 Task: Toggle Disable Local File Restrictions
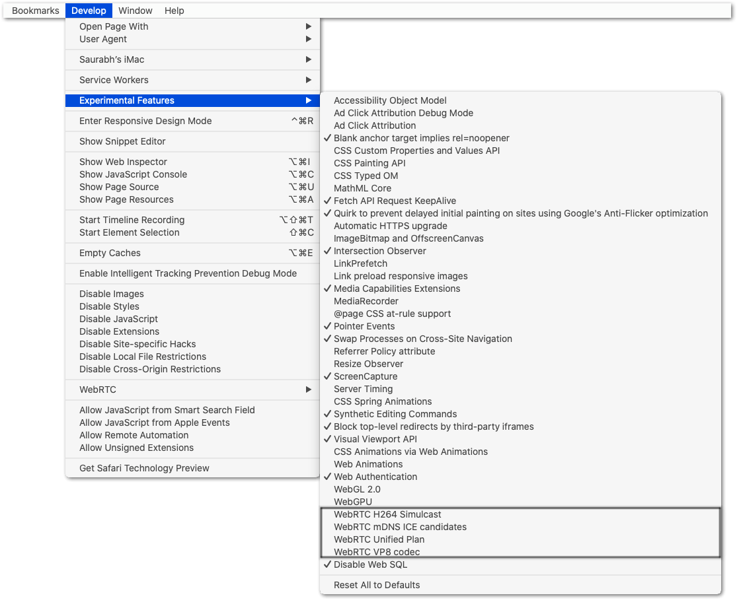click(x=193, y=357)
